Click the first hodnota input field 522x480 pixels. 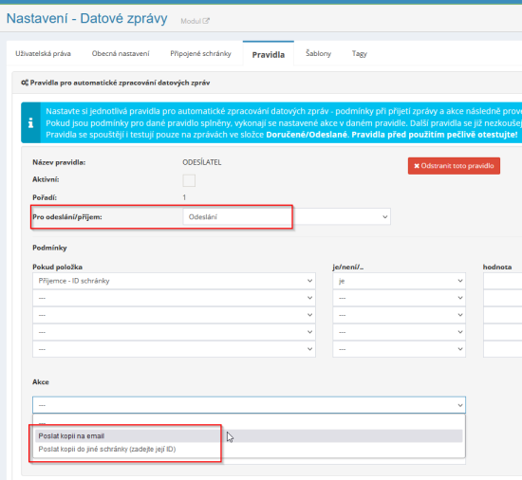pyautogui.click(x=502, y=281)
